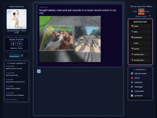Click the CDRing album thumbnail
The height and width of the screenshot is (118, 157).
[141, 12]
